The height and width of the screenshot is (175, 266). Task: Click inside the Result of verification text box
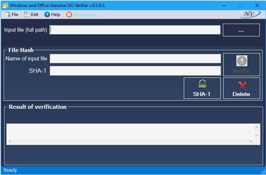pos(130,131)
